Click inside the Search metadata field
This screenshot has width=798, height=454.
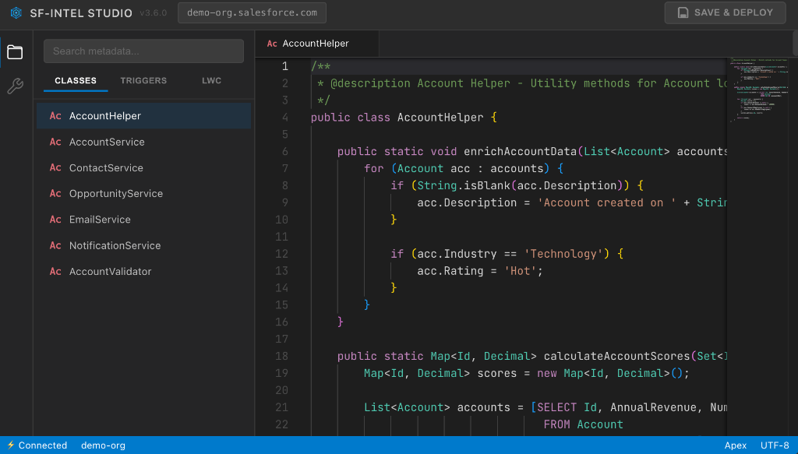click(143, 51)
